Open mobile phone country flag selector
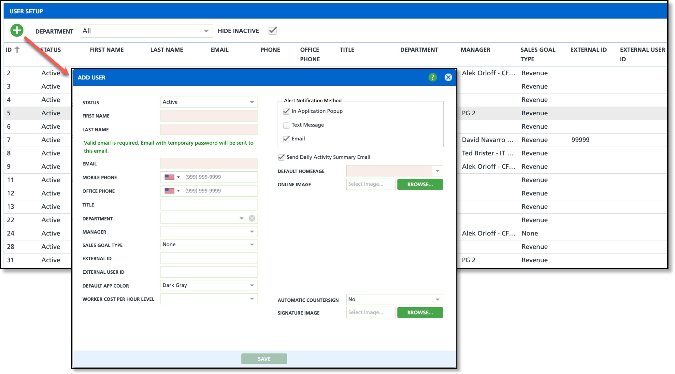The height and width of the screenshot is (374, 675). 172,177
